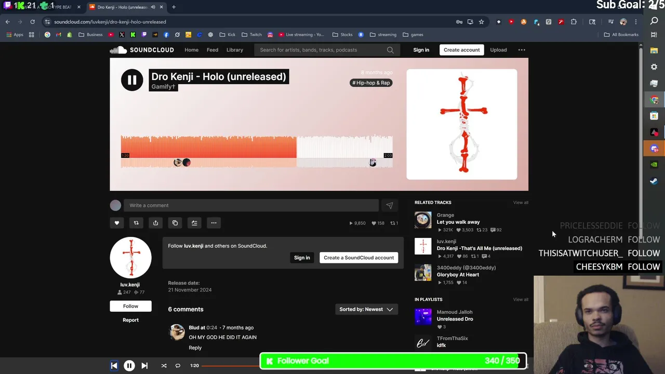Viewport: 665px width, 374px height.
Task: Reload the page with browser refresh button
Action: coord(32,22)
